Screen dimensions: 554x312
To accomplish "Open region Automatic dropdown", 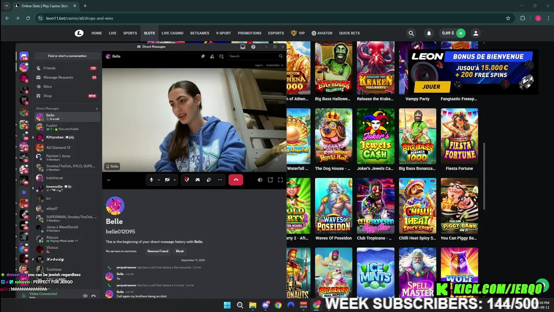I will pyautogui.click(x=274, y=65).
